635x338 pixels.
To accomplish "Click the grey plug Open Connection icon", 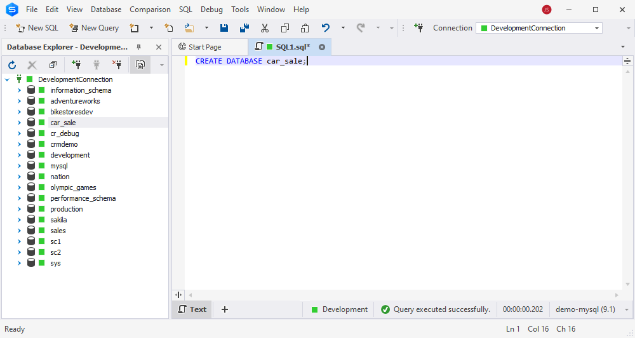I will (97, 64).
